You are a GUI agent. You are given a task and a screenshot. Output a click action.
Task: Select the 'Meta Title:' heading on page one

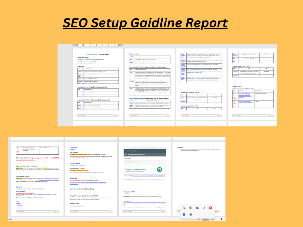pos(81,66)
